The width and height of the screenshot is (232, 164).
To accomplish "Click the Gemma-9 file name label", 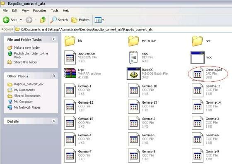I will point(212,152).
